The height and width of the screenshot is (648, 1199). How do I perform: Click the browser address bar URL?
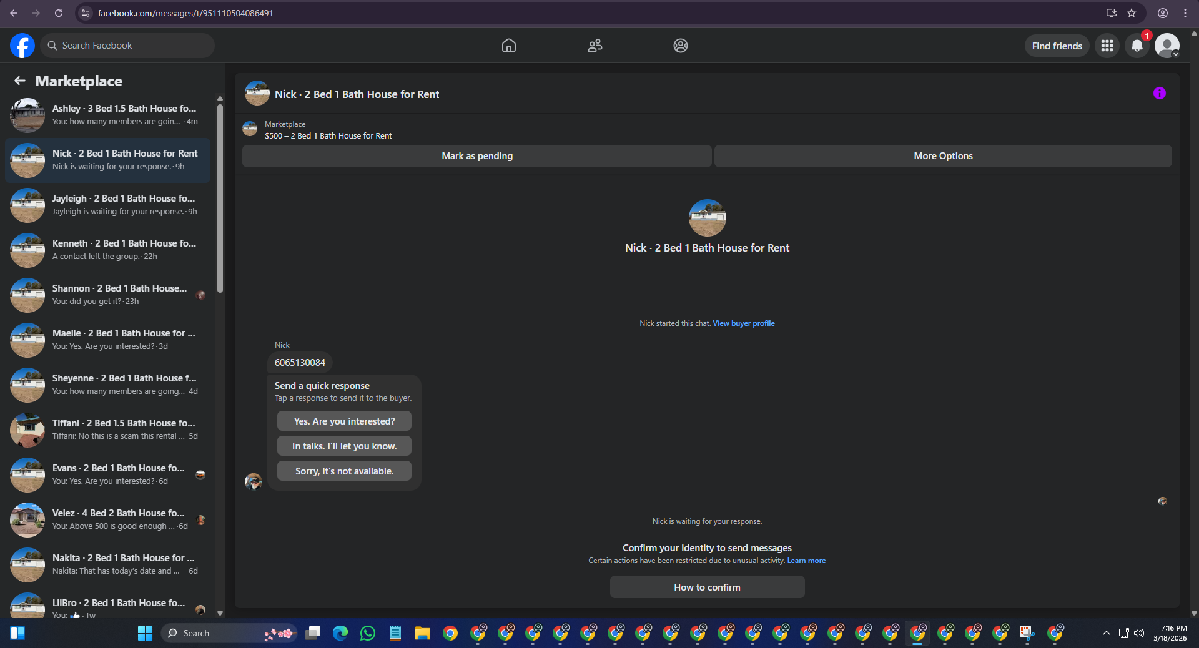pos(185,13)
